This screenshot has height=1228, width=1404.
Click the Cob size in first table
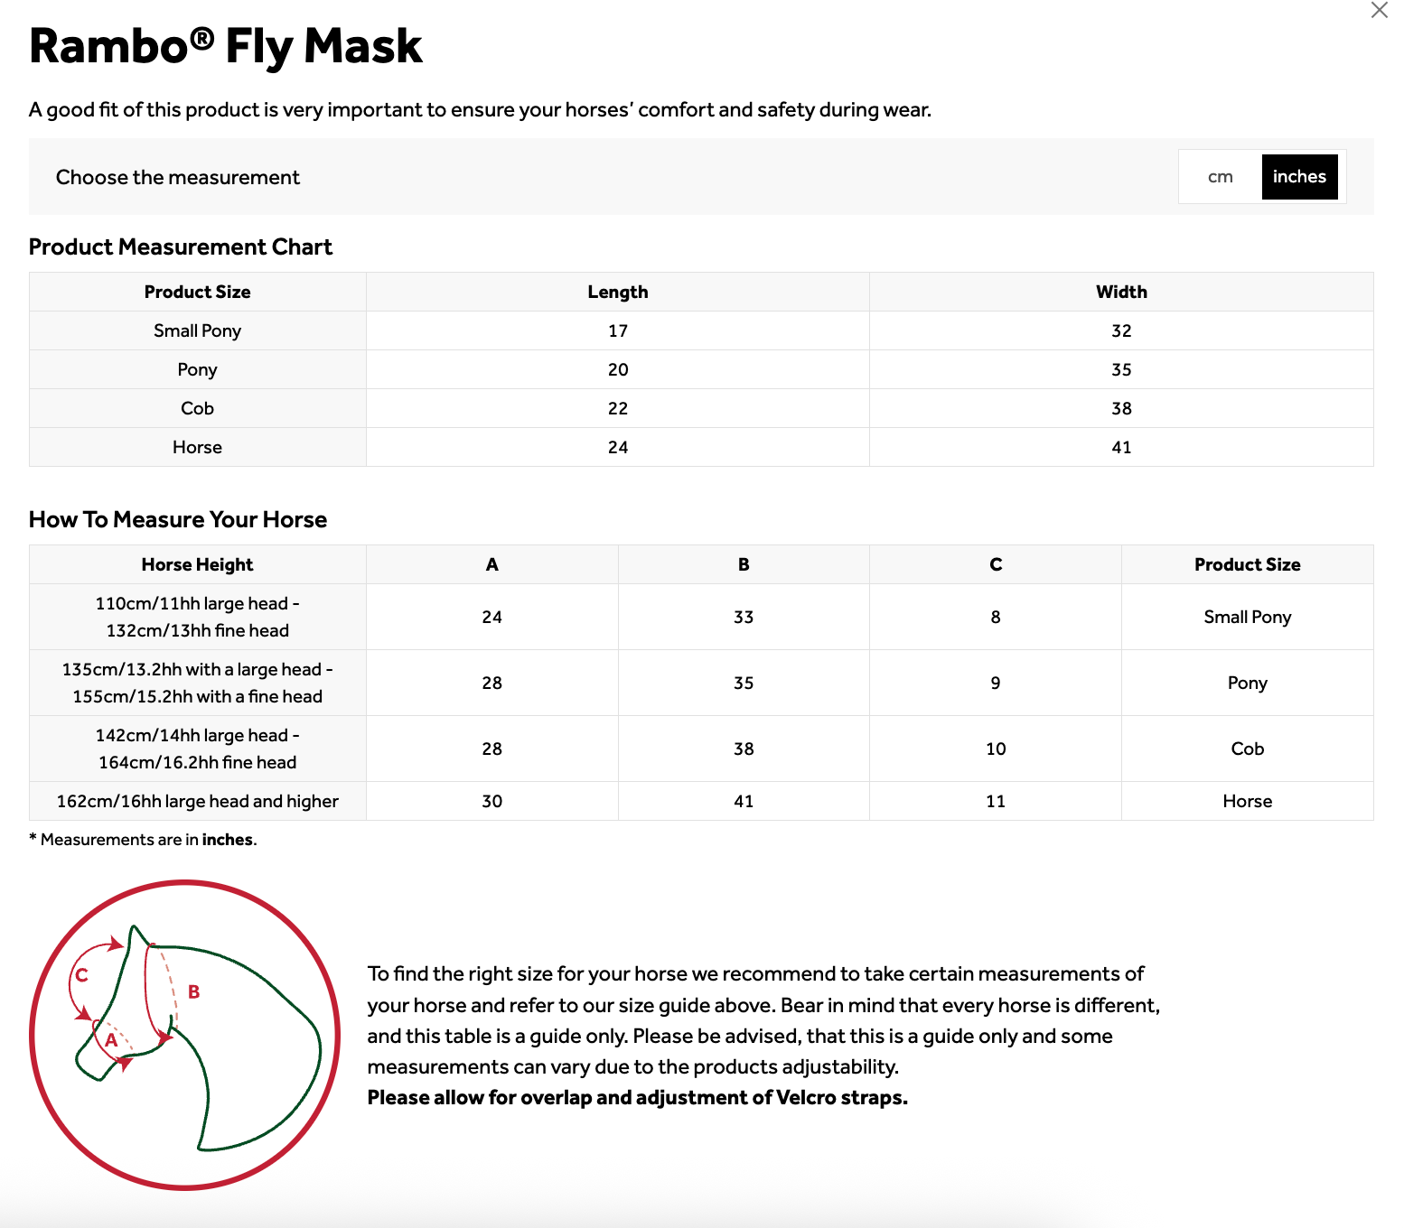point(197,408)
